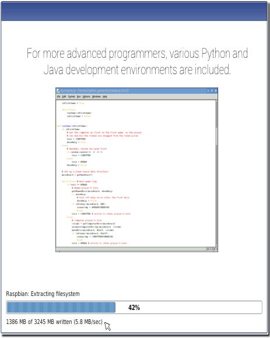Click the Python icon in the IDLE title bar
270x338 pixels.
pos(58,91)
